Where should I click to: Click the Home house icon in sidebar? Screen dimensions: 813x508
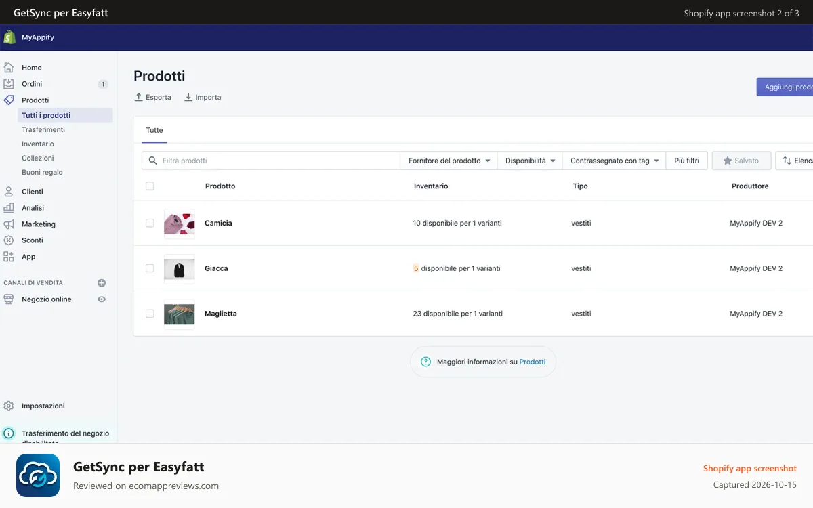tap(9, 68)
